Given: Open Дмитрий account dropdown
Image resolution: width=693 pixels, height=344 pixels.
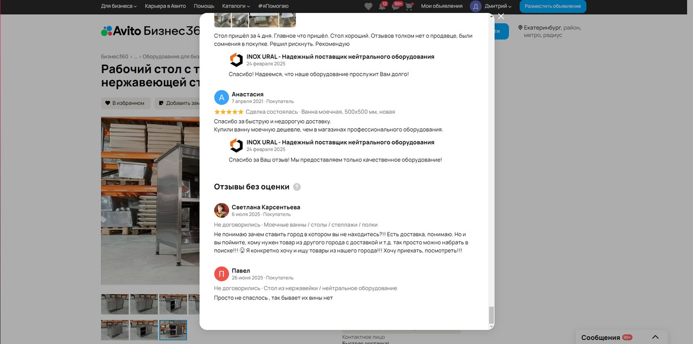Looking at the screenshot, I should point(498,6).
